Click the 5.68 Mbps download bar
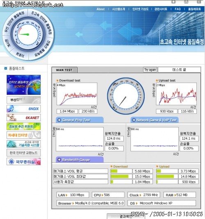This screenshot has height=219, width=205. [121, 171]
